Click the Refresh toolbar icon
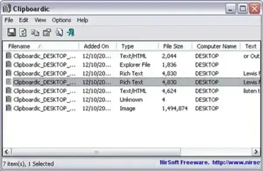 (23, 32)
